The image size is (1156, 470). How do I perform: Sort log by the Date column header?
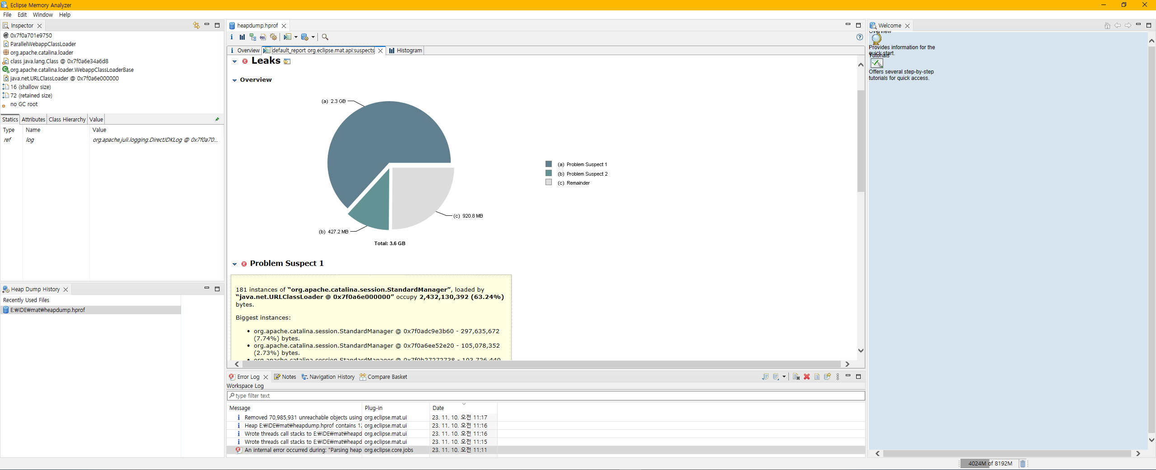pos(463,408)
